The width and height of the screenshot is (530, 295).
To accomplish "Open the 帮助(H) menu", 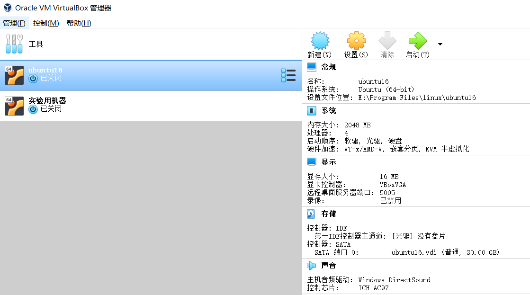I will (x=79, y=23).
